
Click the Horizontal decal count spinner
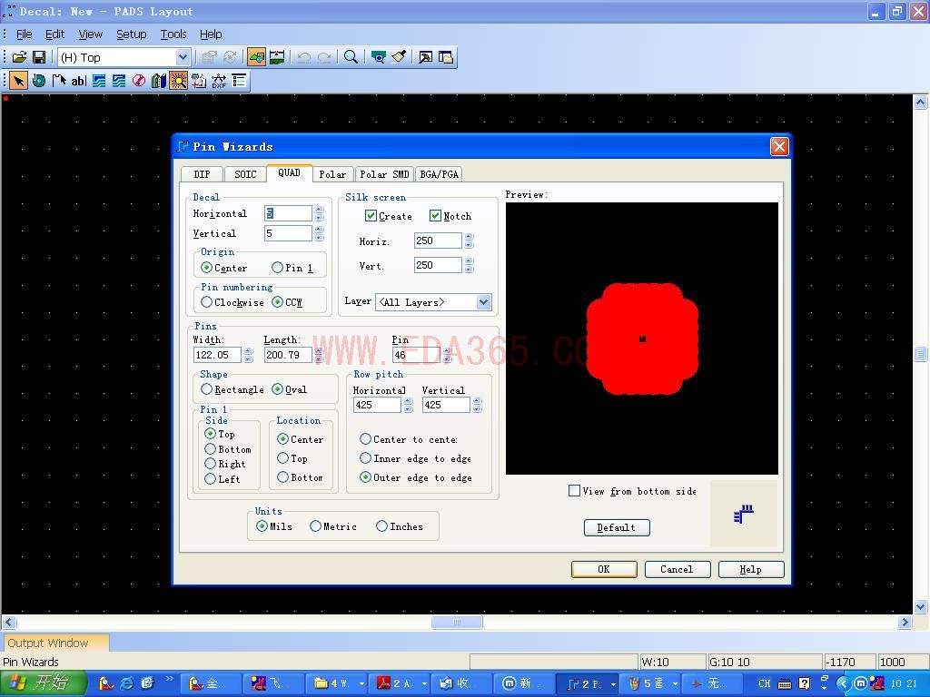319,213
